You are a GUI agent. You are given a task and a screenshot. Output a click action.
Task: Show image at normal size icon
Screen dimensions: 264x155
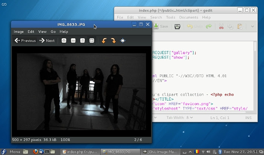(82, 40)
